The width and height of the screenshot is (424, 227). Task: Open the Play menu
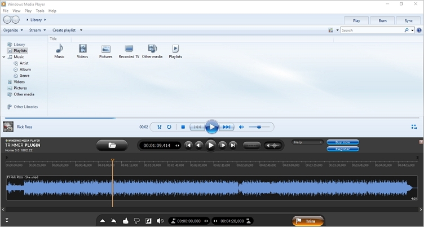[28, 11]
